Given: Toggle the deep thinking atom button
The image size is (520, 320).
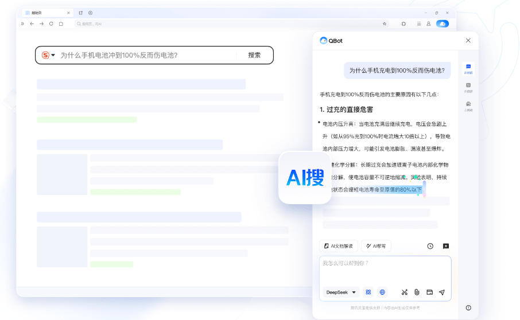Looking at the screenshot, I should tap(368, 292).
